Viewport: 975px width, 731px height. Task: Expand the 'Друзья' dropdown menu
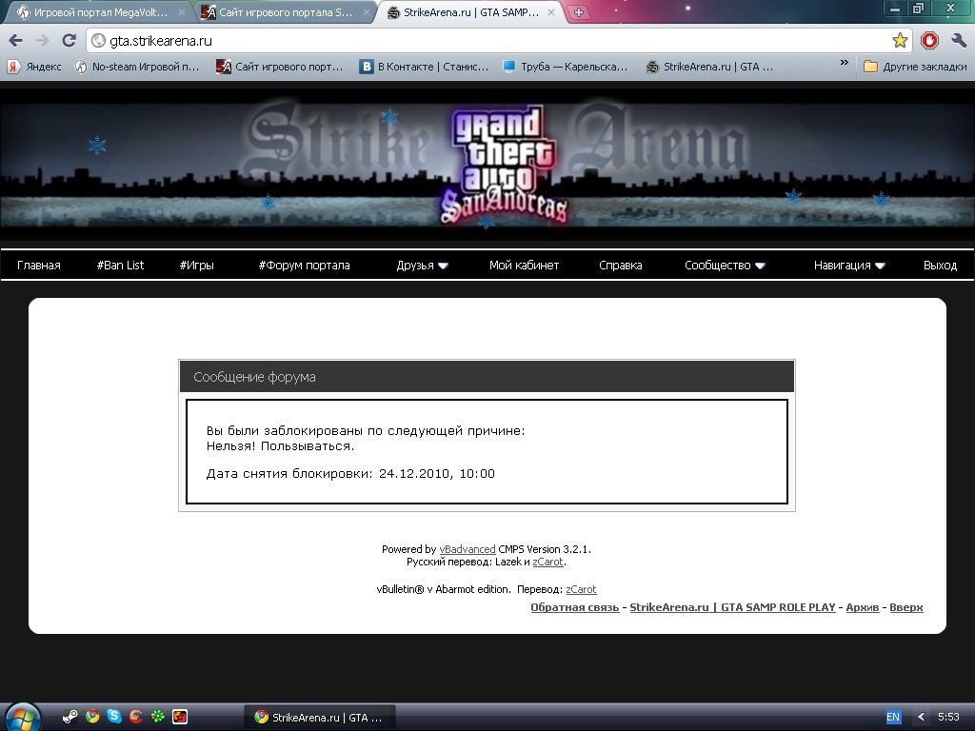(x=422, y=266)
